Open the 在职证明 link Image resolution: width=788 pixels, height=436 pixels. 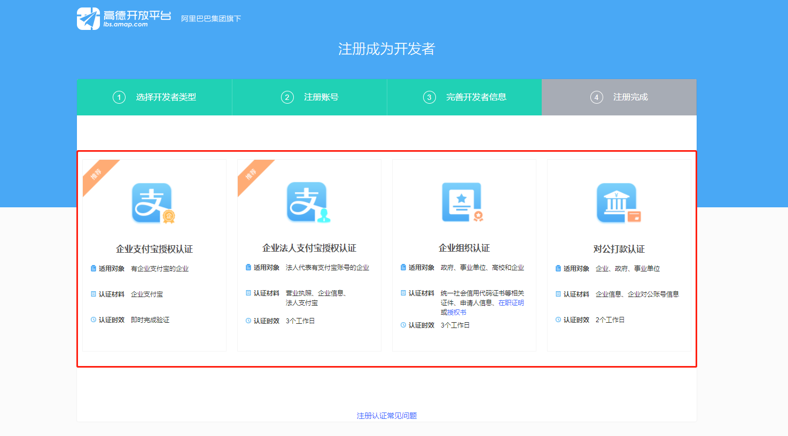511,303
